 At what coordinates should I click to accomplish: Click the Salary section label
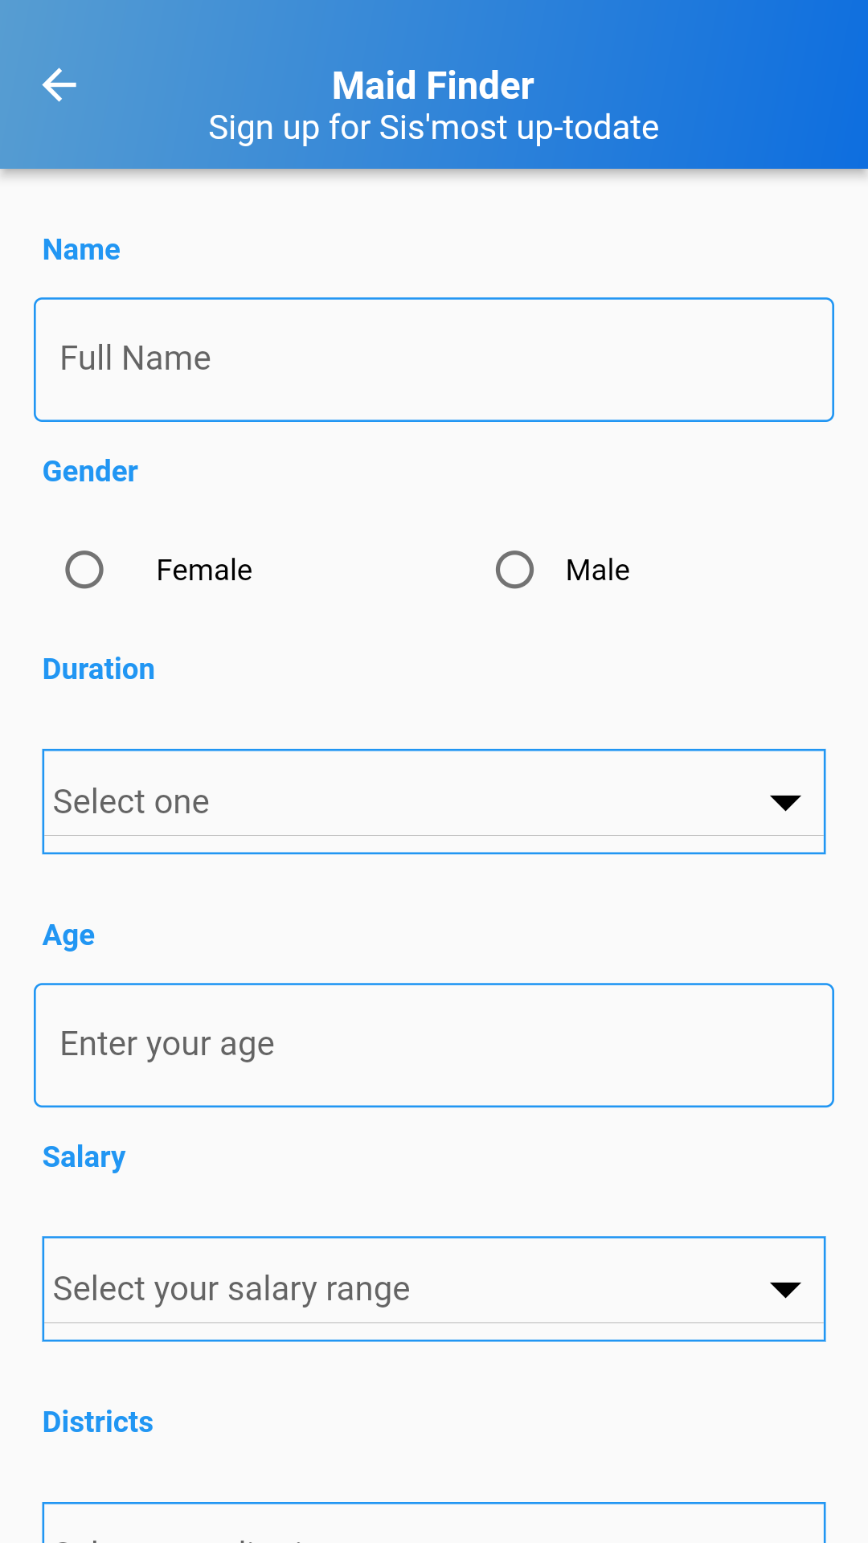[84, 1157]
